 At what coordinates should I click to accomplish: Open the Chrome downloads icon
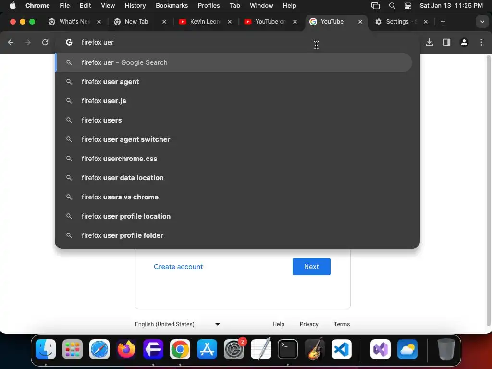(x=430, y=42)
